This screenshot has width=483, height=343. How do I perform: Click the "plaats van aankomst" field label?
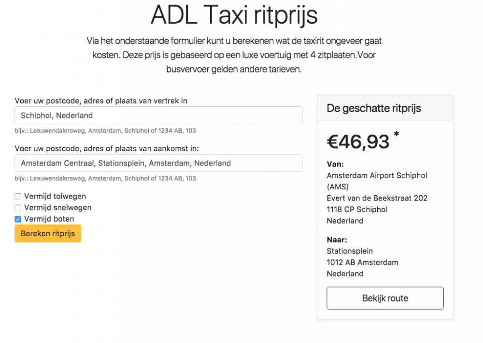pos(107,148)
